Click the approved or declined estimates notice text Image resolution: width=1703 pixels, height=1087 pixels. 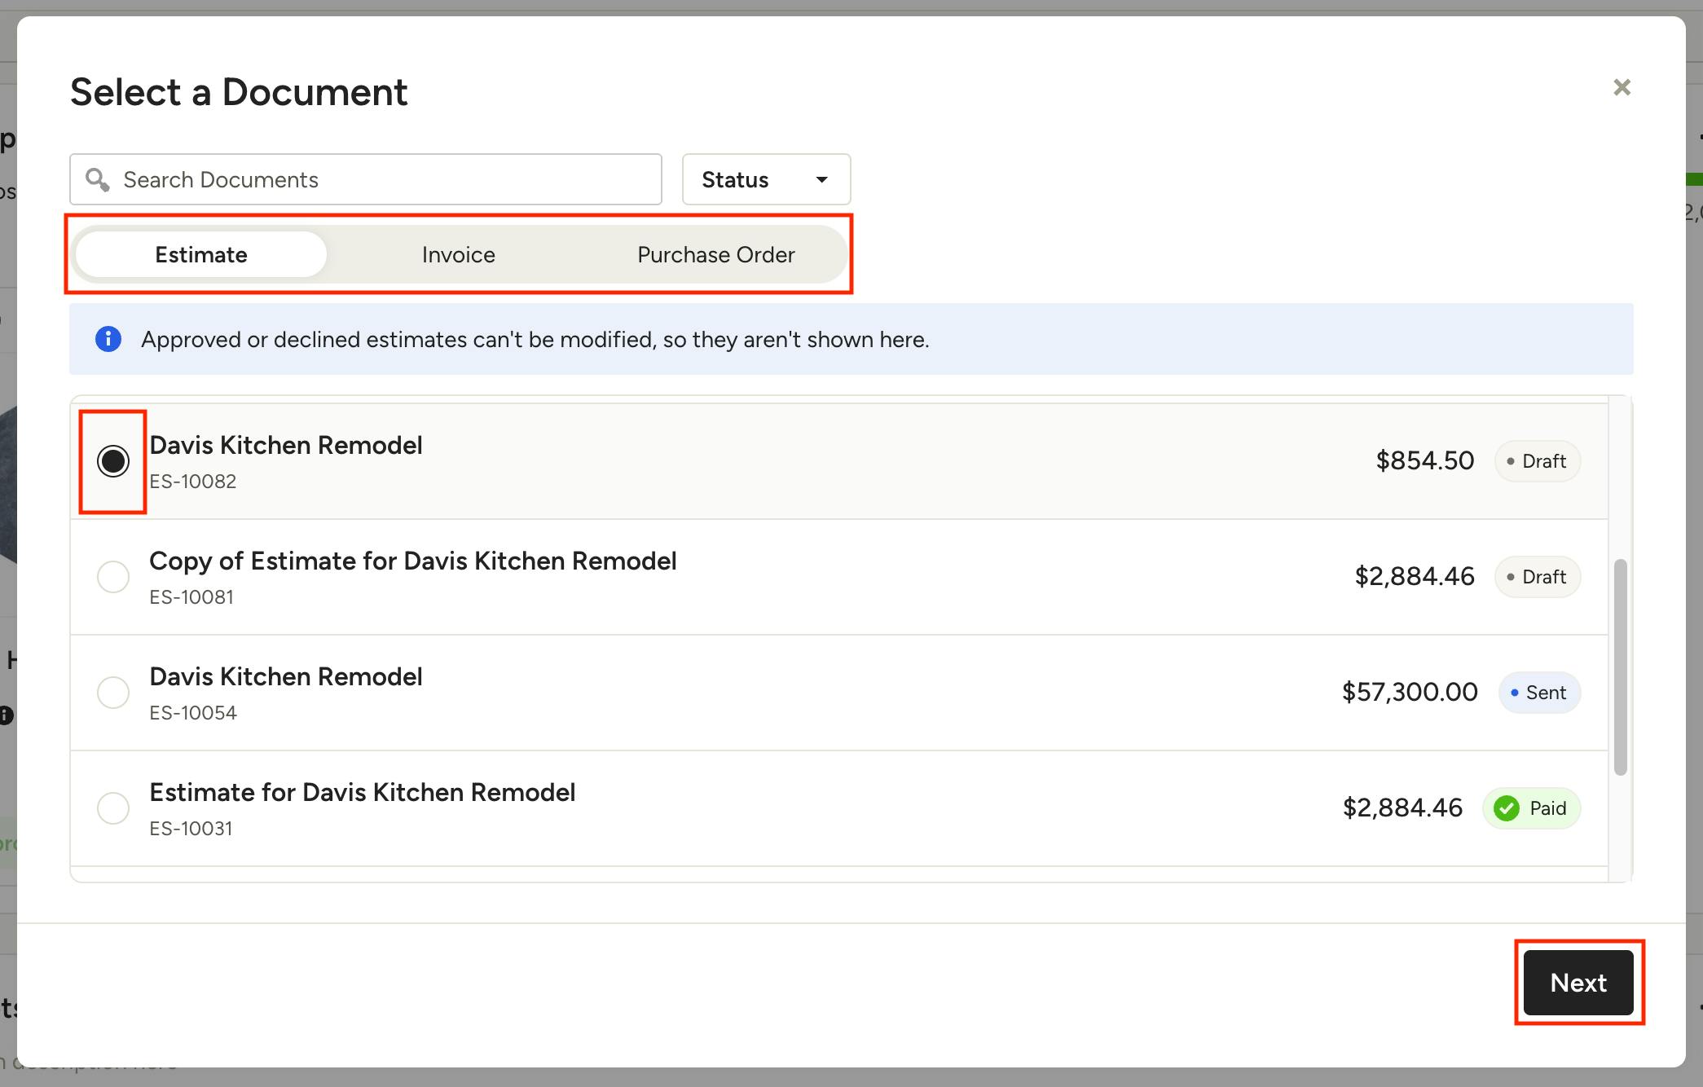pos(535,339)
